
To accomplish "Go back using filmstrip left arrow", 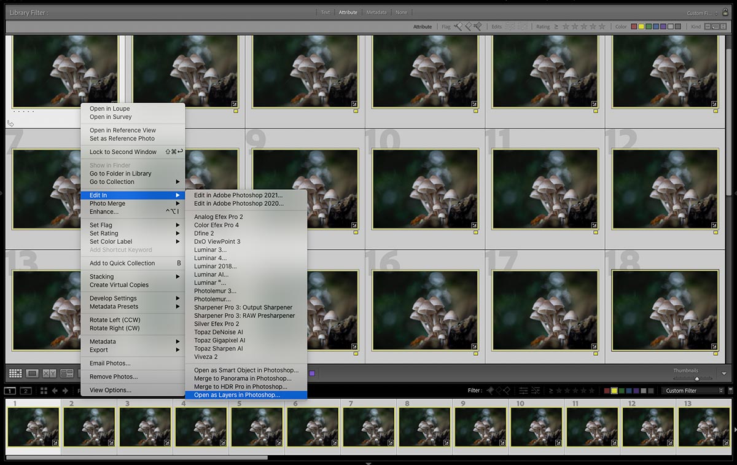I will coord(55,391).
